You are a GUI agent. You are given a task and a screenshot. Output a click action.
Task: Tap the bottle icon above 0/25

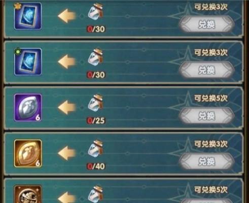(x=96, y=103)
